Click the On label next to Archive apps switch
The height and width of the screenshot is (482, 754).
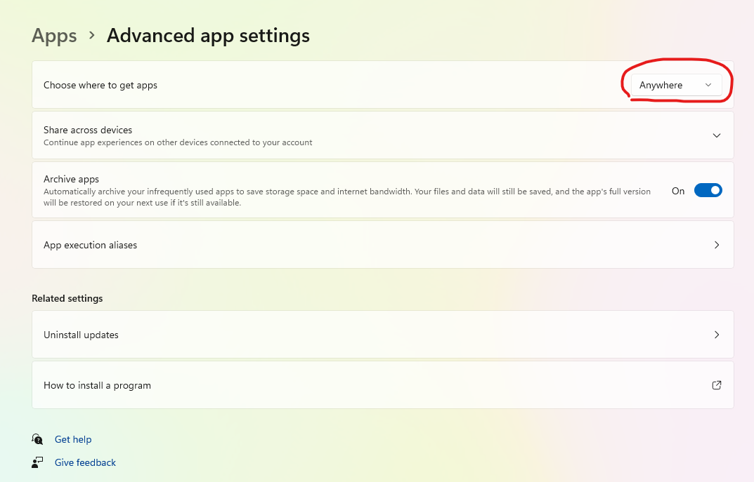[x=677, y=191]
